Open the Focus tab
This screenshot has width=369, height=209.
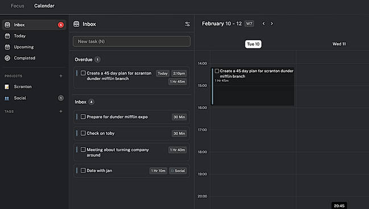[18, 6]
